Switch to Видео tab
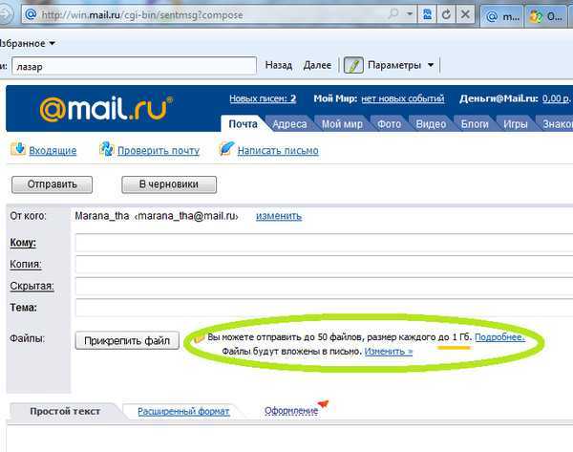The width and height of the screenshot is (573, 452). pyautogui.click(x=431, y=124)
